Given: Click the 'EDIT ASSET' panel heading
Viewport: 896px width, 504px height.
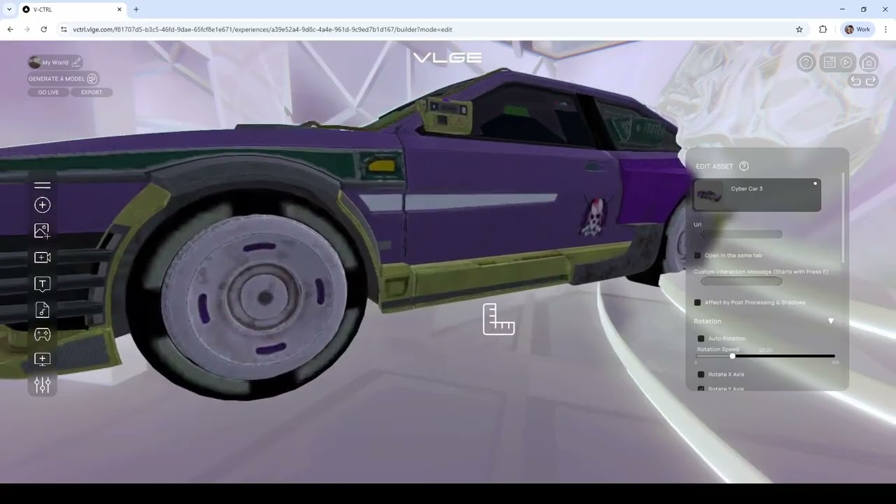Looking at the screenshot, I should 714,167.
